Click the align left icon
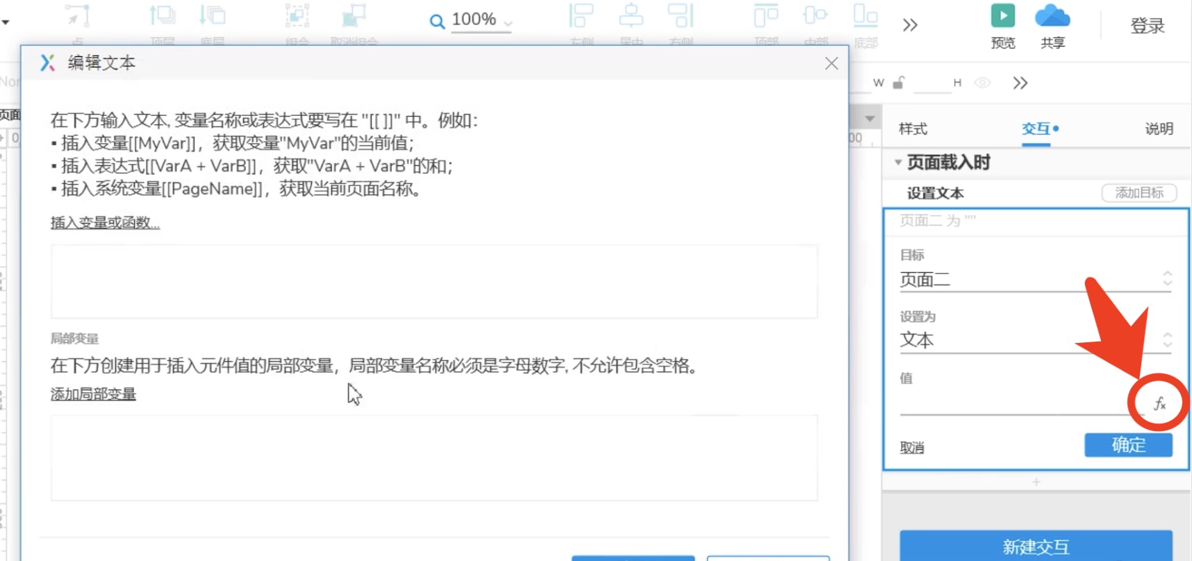The width and height of the screenshot is (1192, 561). coord(581,15)
